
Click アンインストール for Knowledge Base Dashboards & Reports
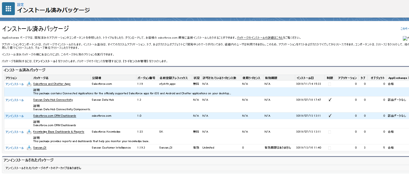15,132
